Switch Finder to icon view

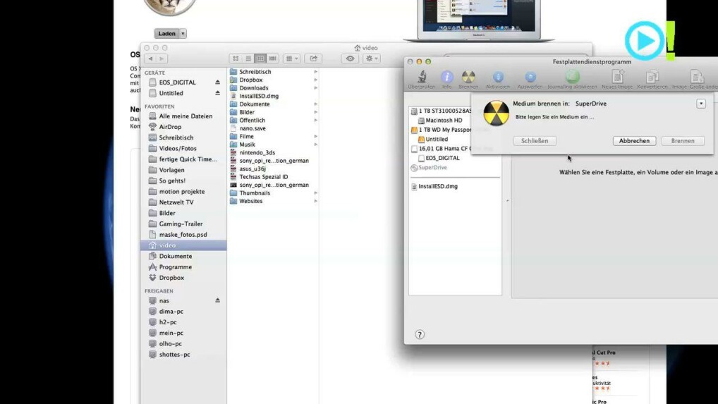click(236, 59)
